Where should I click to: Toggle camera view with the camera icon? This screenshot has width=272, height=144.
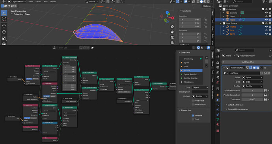(172, 37)
